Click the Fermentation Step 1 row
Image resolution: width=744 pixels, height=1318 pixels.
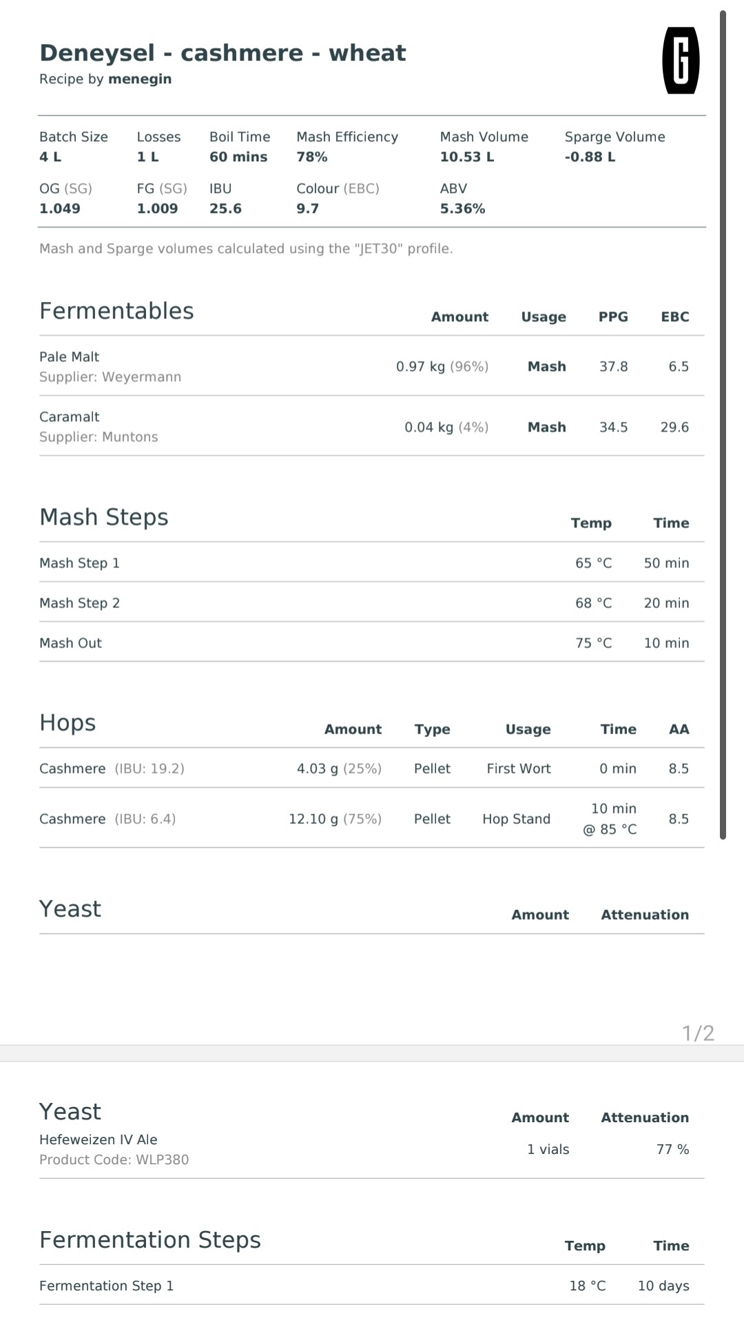371,1285
